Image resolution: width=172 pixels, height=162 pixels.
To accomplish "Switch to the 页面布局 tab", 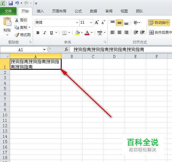I will pyautogui.click(x=59, y=11).
